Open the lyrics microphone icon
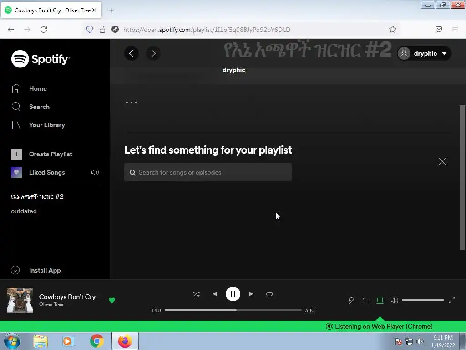 351,300
